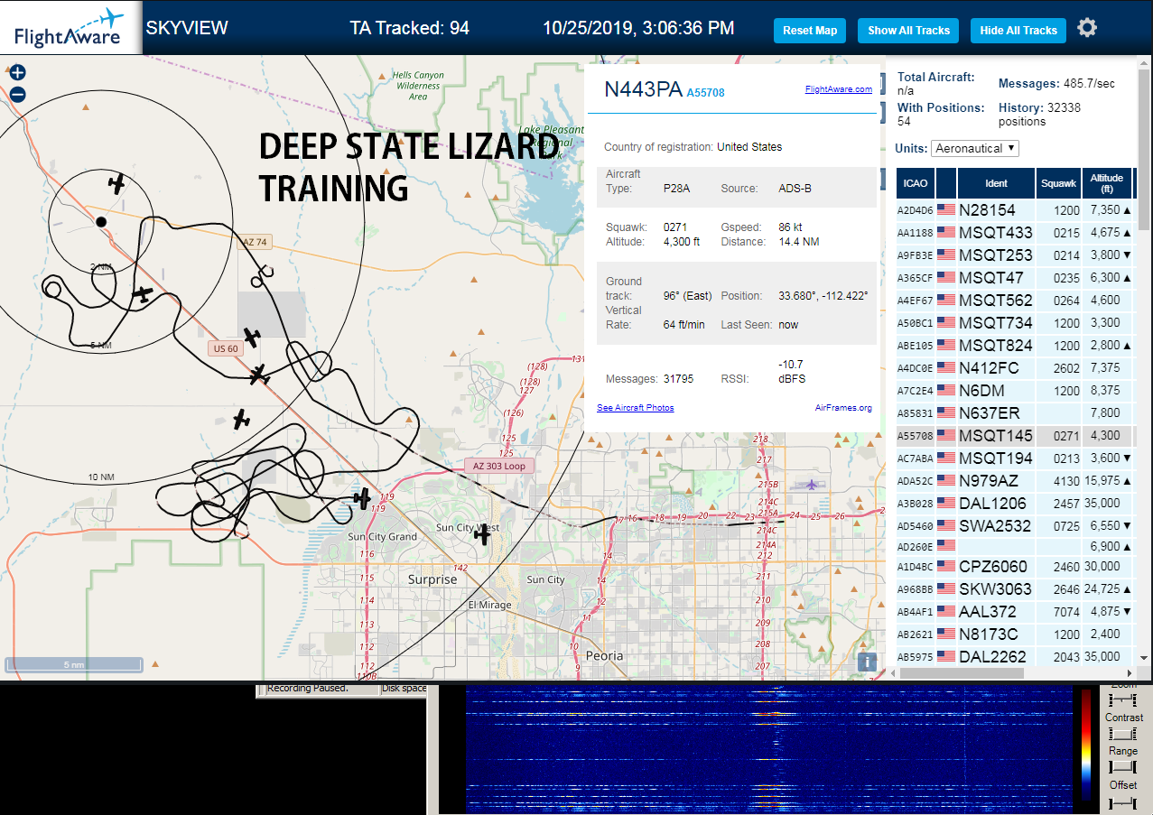Click the scroll-down arrow of the aircraft list
Screen dimensions: 1153x815
click(1145, 657)
